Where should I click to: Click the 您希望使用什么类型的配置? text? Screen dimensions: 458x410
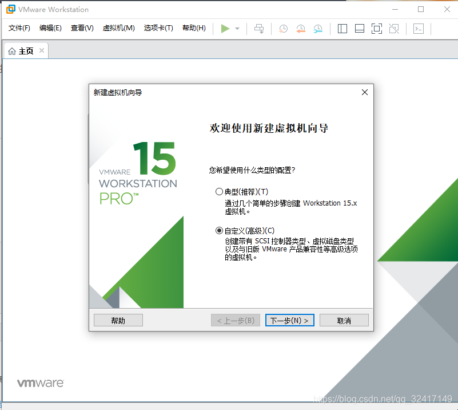tap(252, 170)
